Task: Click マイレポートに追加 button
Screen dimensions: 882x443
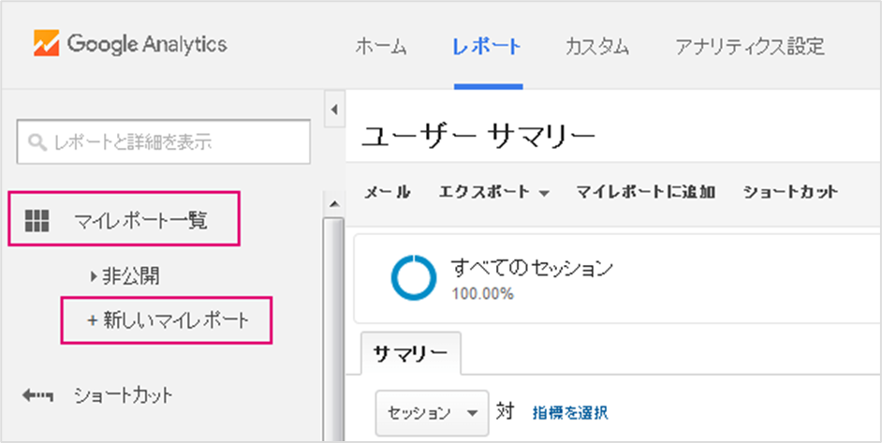Action: [x=646, y=192]
